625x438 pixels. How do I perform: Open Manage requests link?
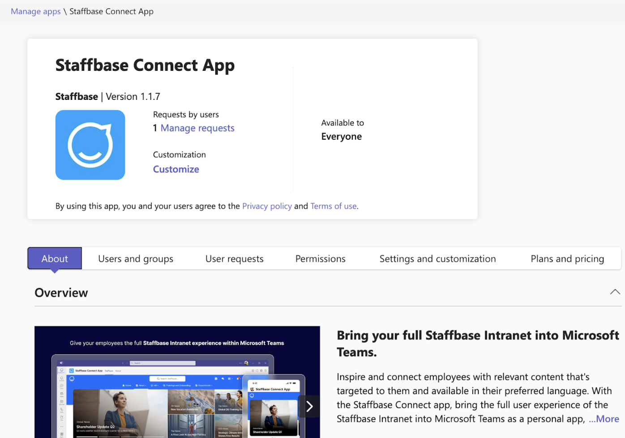197,128
